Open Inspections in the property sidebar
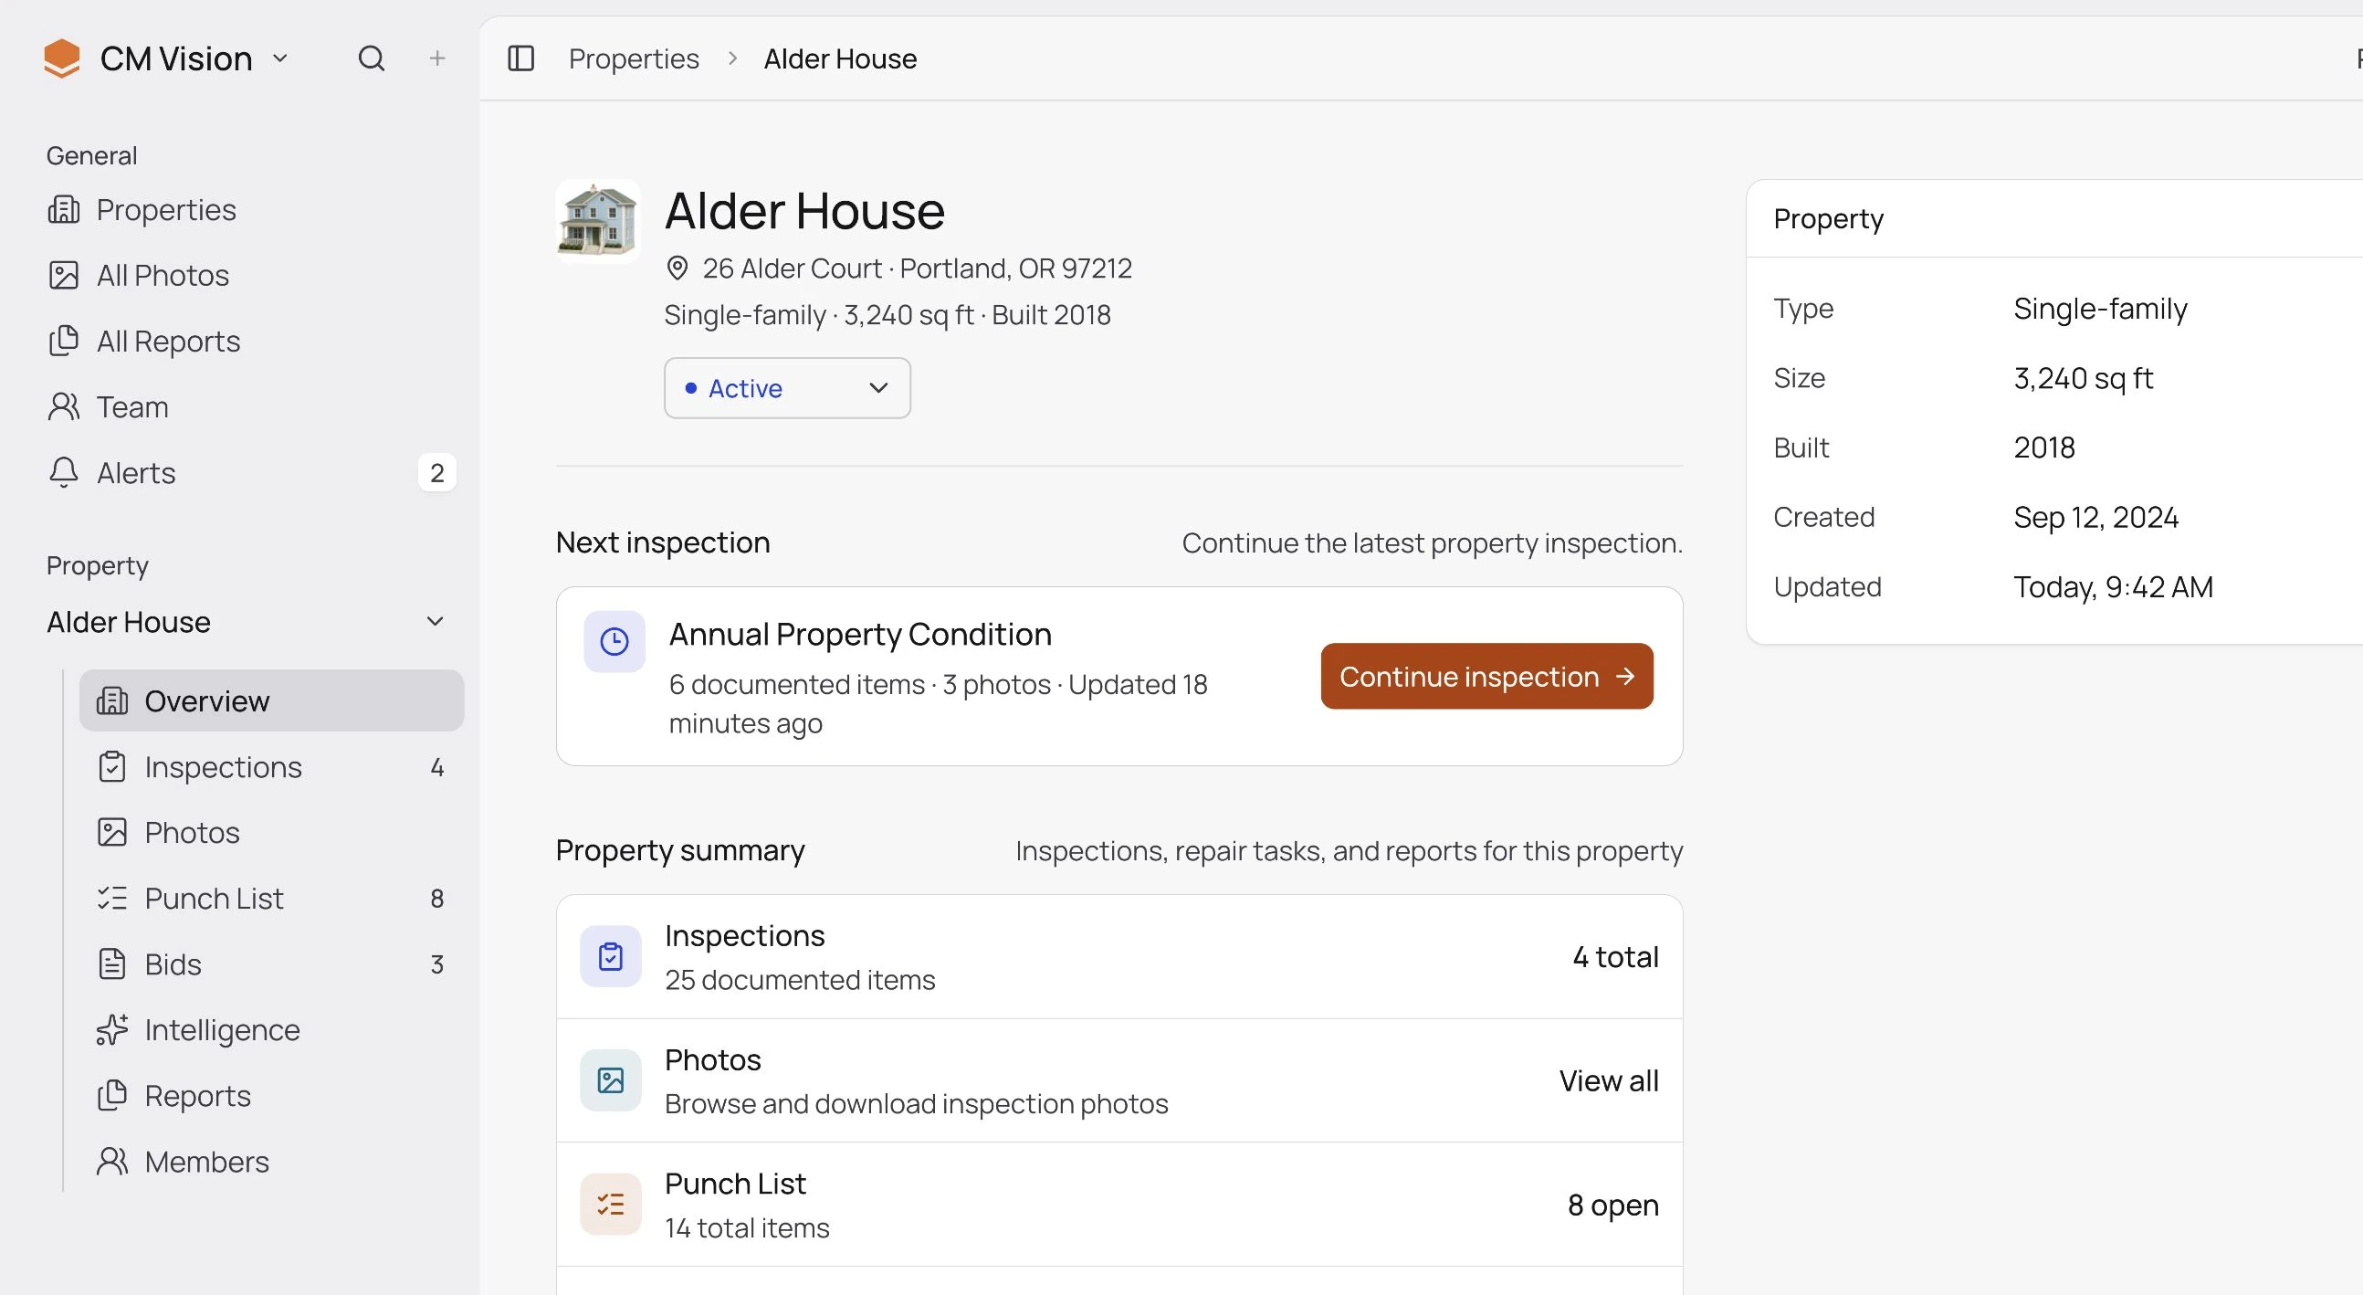Screen dimensions: 2363x1295 coord(271,766)
